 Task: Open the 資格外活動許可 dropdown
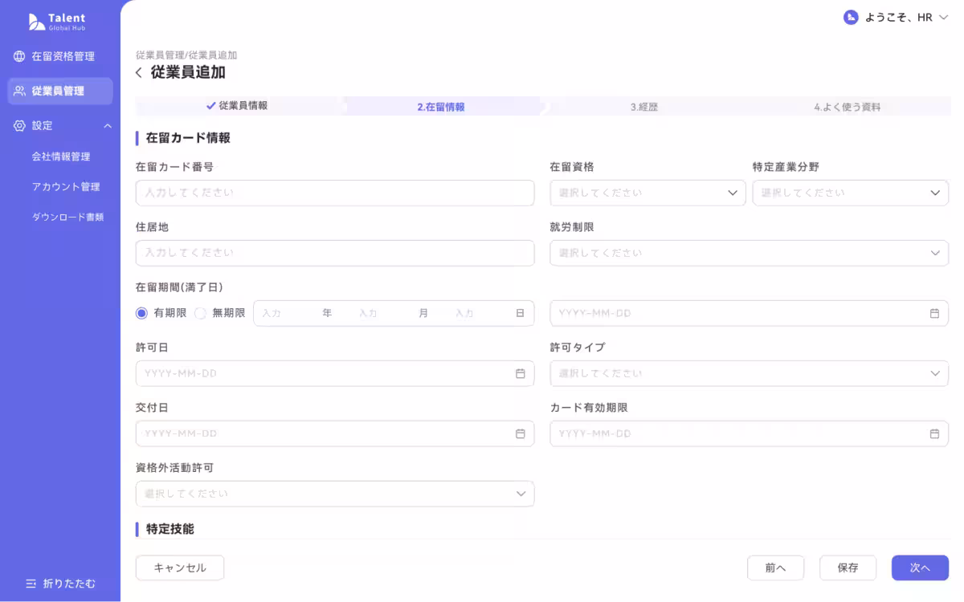335,493
